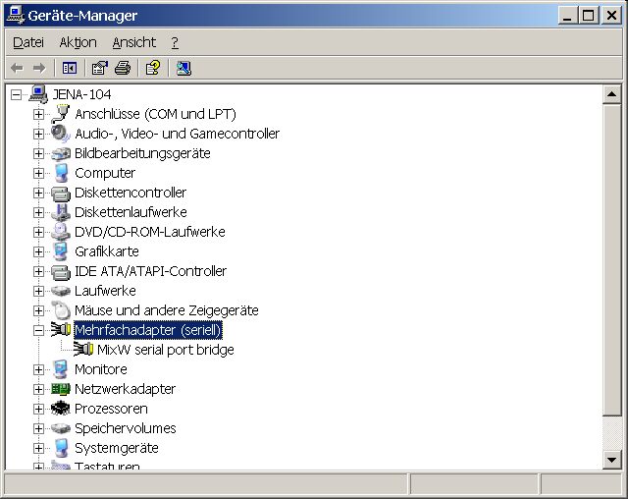
Task: Click the scrollbar up arrow
Action: [x=612, y=94]
